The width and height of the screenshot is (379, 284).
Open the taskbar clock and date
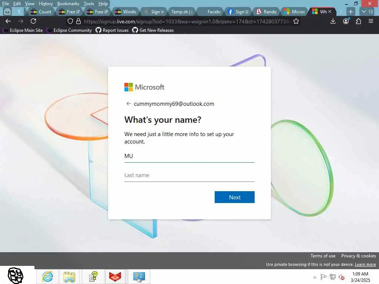[x=360, y=277]
